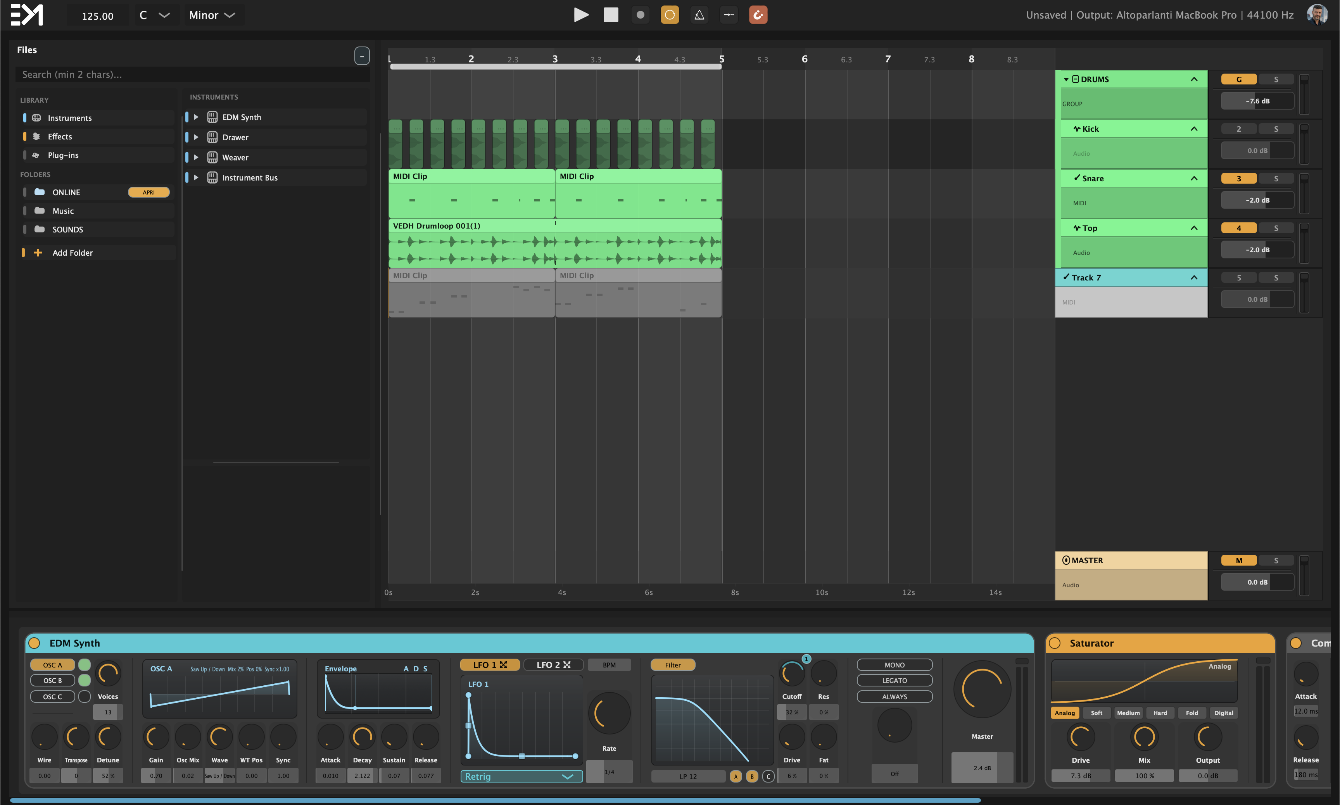Click the Files search input field
The width and height of the screenshot is (1340, 805).
193,74
